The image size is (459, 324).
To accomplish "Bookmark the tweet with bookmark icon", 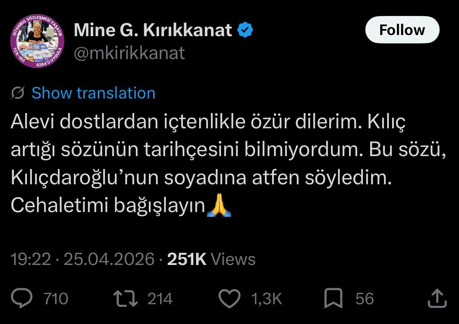I will (333, 299).
